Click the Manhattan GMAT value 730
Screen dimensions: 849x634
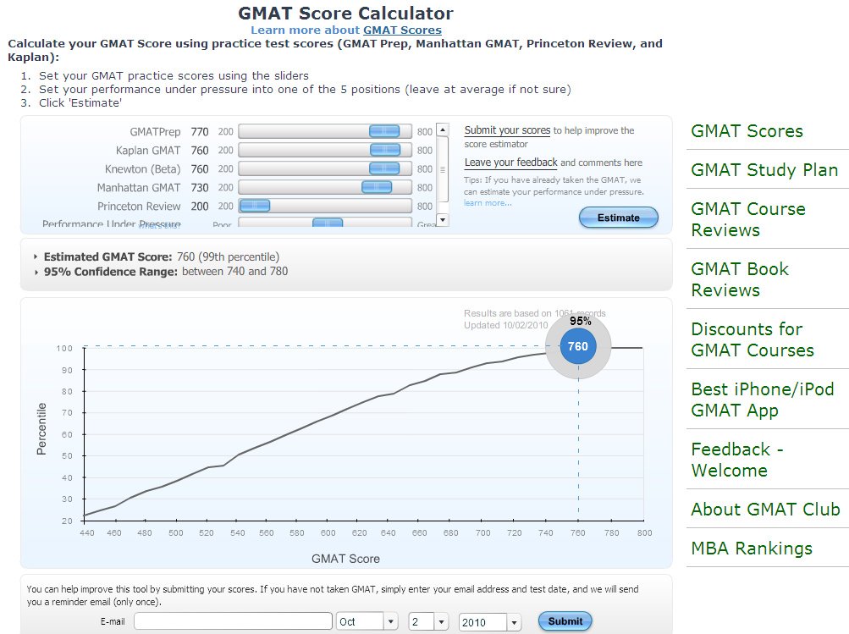pyautogui.click(x=199, y=187)
